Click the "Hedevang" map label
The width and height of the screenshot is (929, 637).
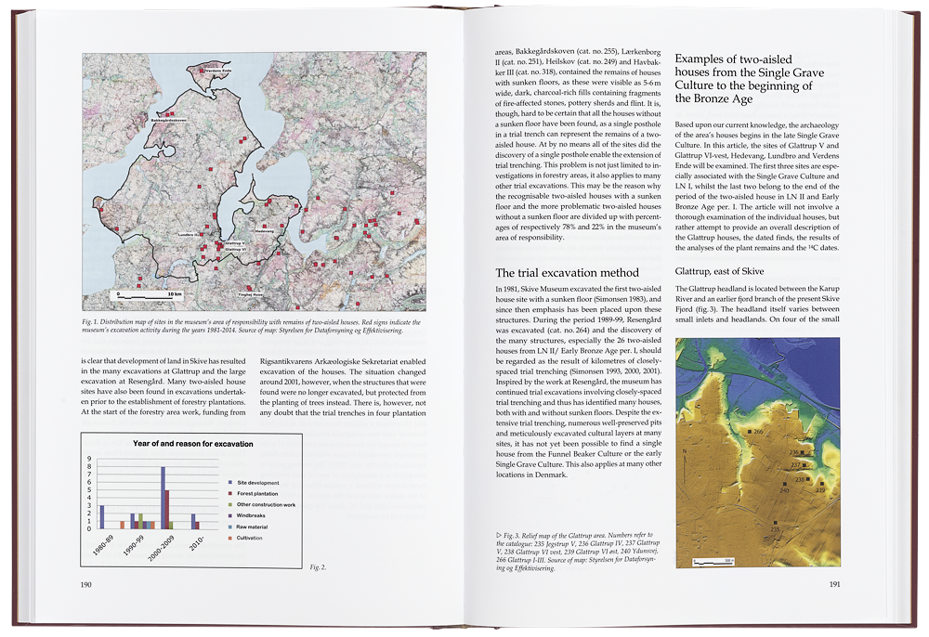click(x=265, y=231)
